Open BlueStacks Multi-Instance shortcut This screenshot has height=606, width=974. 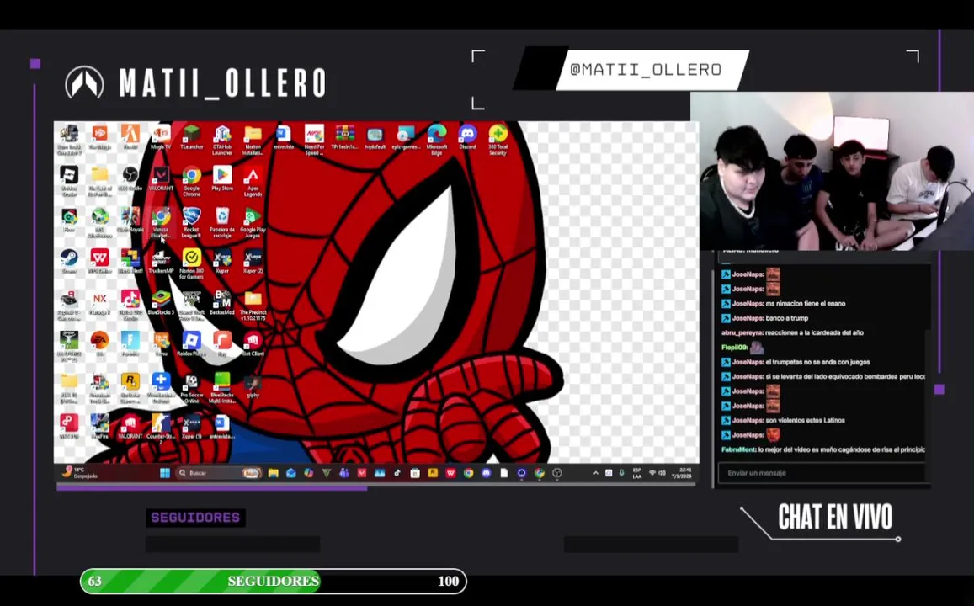(x=222, y=387)
